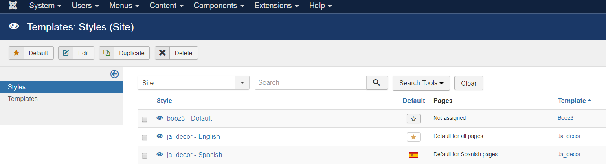
Task: Select the ja_decor - English checkbox
Action: point(145,138)
